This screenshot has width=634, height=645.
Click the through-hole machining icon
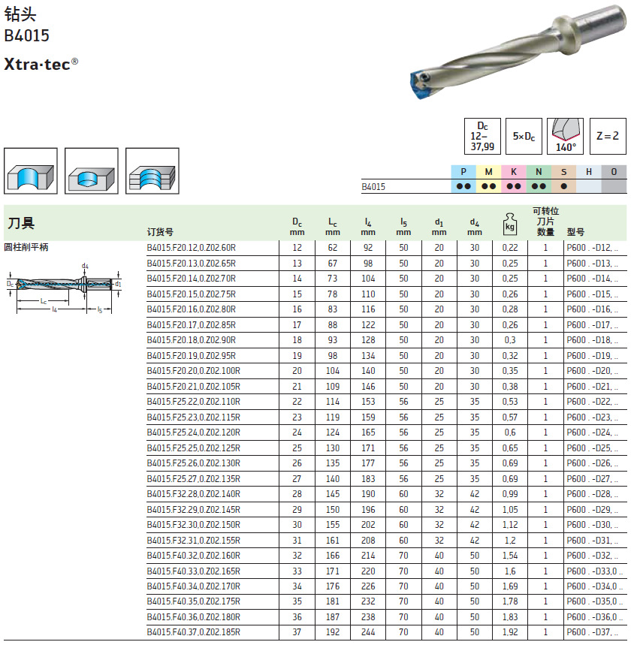tap(29, 171)
